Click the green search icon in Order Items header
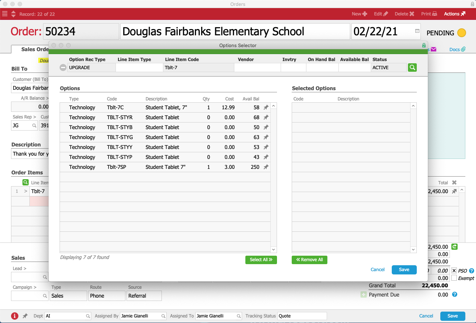 coord(25,182)
